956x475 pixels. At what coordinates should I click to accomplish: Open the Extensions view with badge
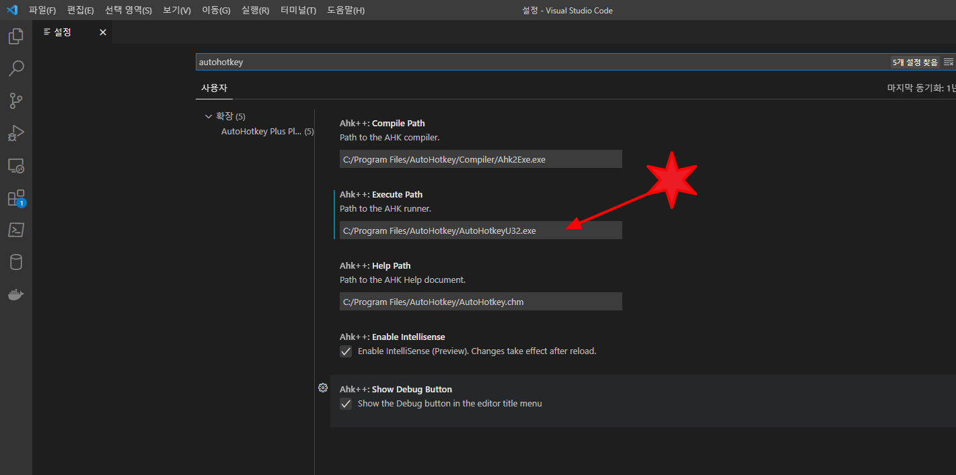16,198
